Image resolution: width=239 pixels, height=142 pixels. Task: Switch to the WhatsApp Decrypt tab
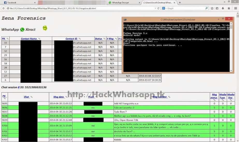click(x=124, y=3)
